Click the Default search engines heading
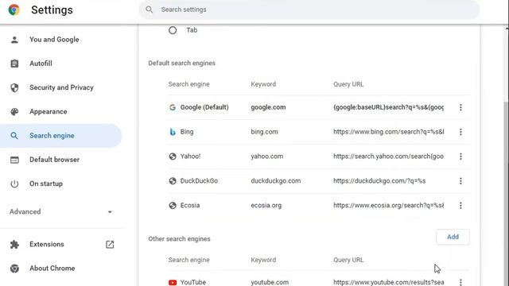Screen dimensions: 509x286 181,64
